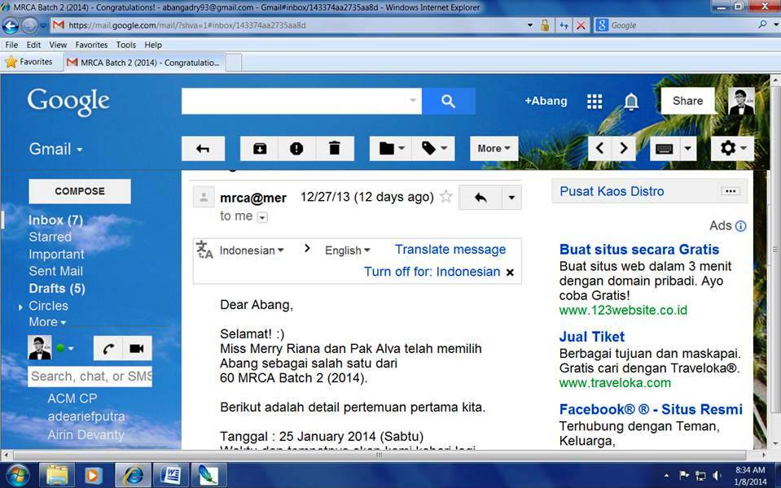
Task: Open the Gmail product switcher dropdown
Action: coord(55,149)
